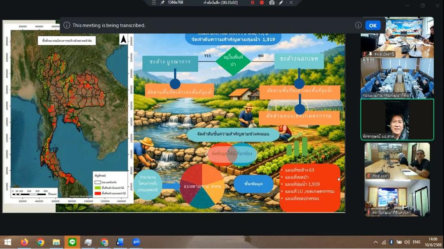
Task: Stop the recording with the red square
Action: point(262,2)
